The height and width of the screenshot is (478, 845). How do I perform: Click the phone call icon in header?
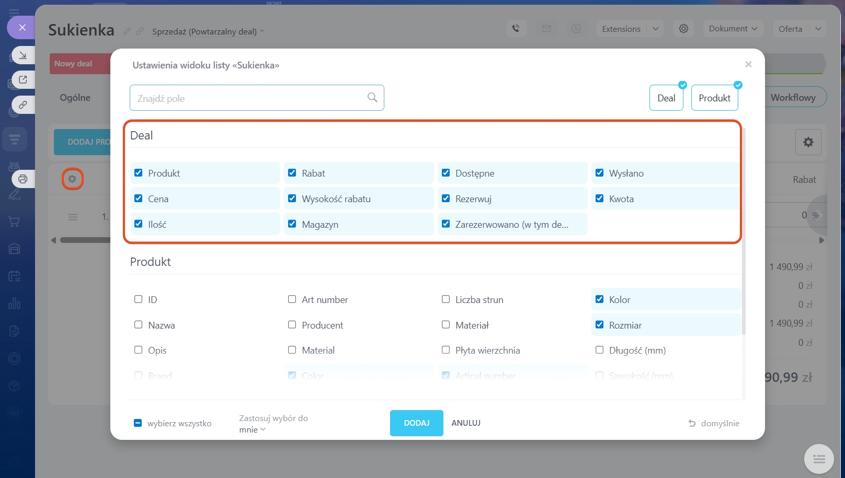pos(516,29)
